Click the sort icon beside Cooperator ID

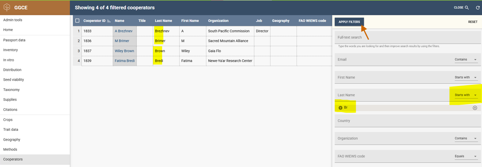[109, 21]
